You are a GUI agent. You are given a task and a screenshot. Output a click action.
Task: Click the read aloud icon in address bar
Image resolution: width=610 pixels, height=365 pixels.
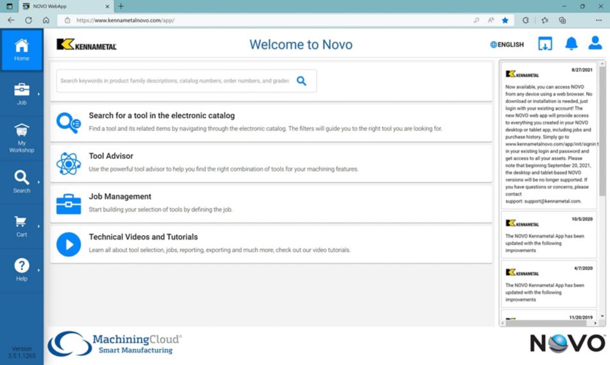[491, 21]
